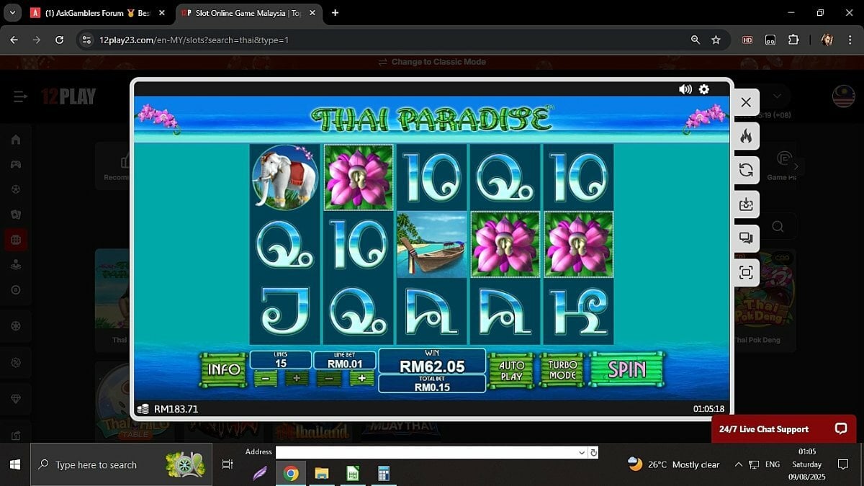The image size is (864, 486).
Task: Select the highlighted slots sidebar icon
Action: click(x=16, y=240)
